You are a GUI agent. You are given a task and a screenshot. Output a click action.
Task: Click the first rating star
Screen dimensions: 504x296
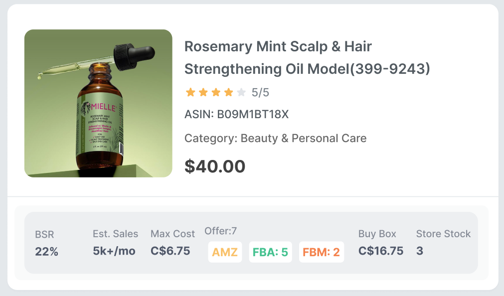[x=190, y=93]
